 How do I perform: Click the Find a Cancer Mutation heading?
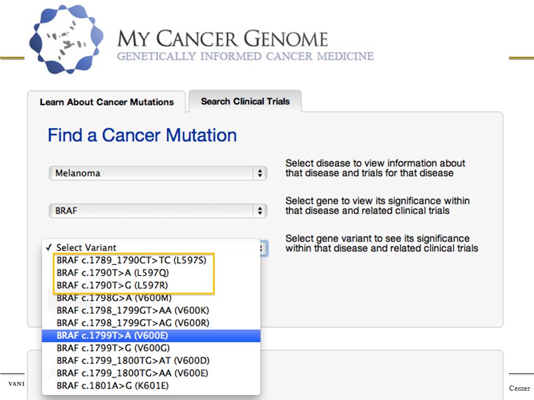[x=142, y=136]
